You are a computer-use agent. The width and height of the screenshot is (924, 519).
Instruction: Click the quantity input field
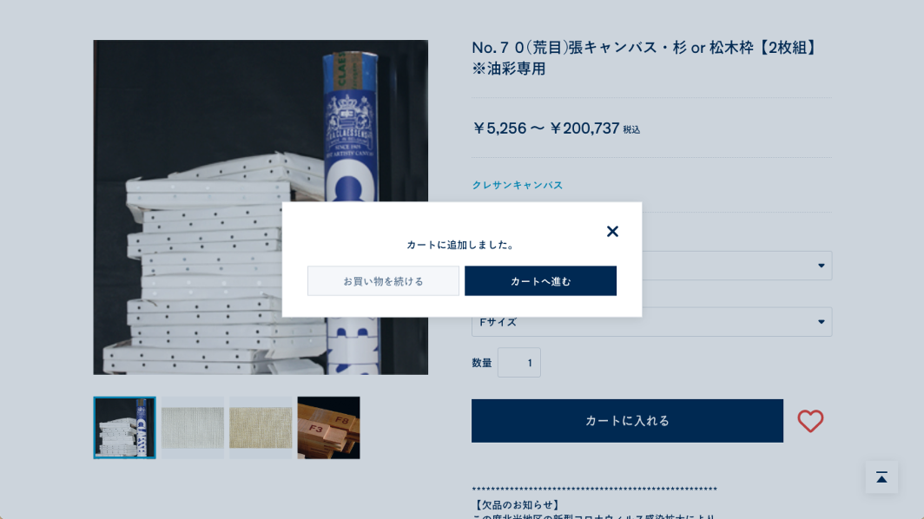point(519,362)
